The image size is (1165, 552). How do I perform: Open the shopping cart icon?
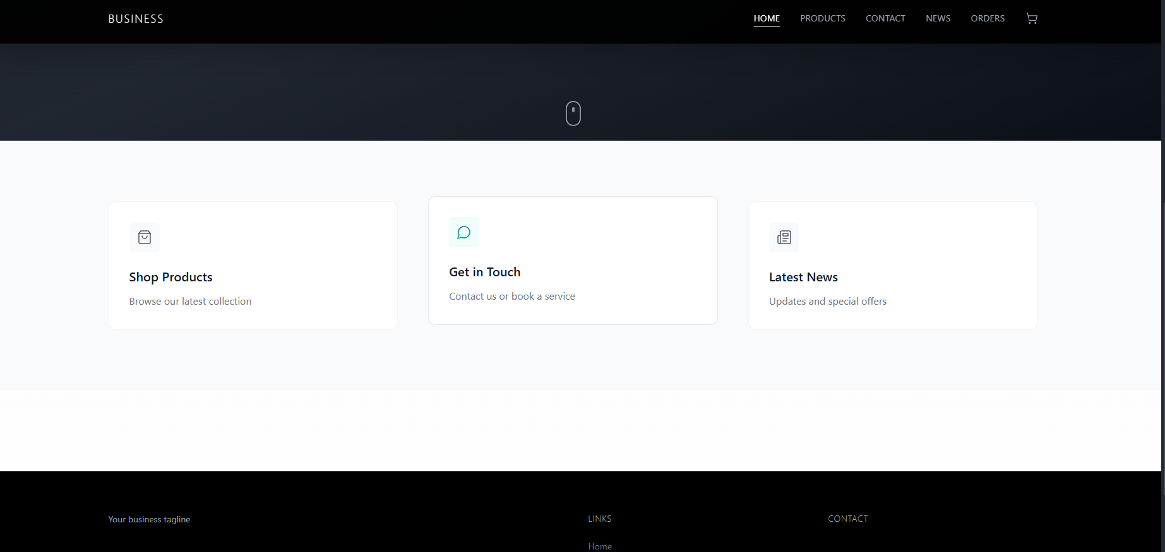(x=1032, y=19)
